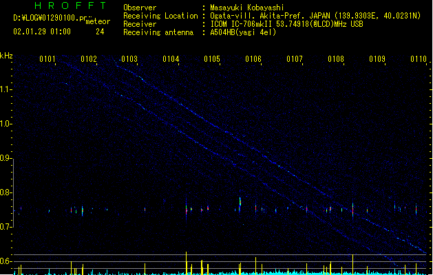Click the 0.9 kHz axis label
Screen dimensions: 433x275
tap(6, 158)
